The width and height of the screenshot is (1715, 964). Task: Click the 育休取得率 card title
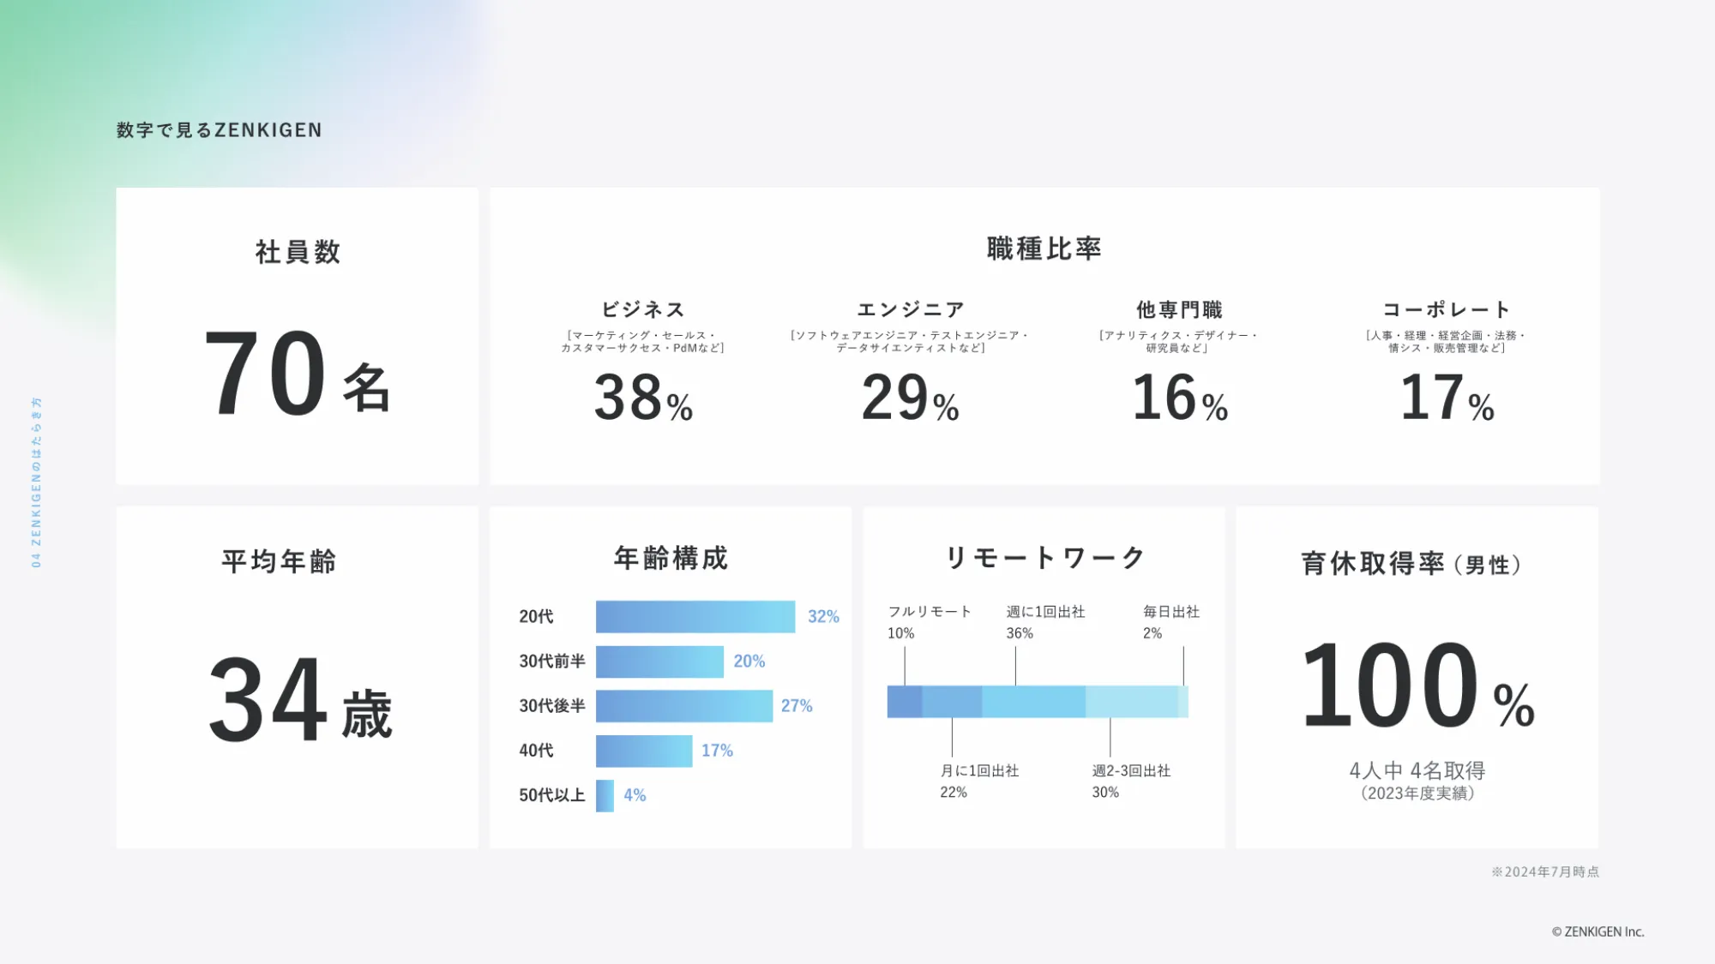[1412, 564]
